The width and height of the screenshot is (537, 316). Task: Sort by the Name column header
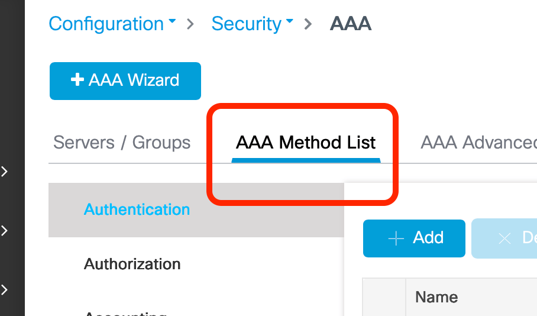[x=436, y=297]
